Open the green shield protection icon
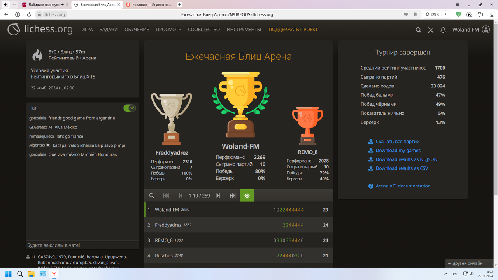The width and height of the screenshot is (498, 280). (459, 14)
